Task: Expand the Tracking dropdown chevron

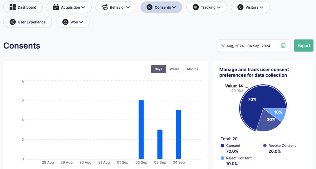Action: (x=219, y=7)
